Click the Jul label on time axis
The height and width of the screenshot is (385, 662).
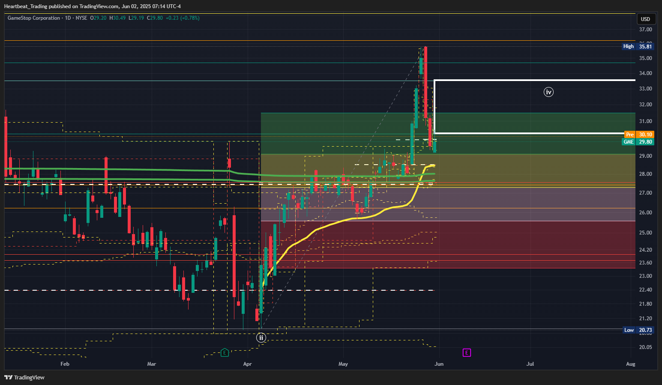point(530,364)
